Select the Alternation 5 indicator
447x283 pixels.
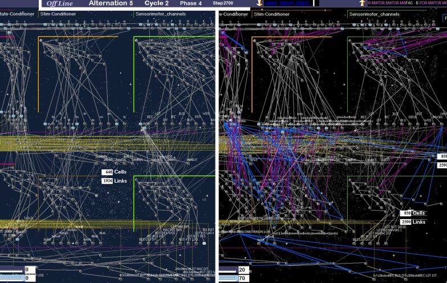(111, 3)
